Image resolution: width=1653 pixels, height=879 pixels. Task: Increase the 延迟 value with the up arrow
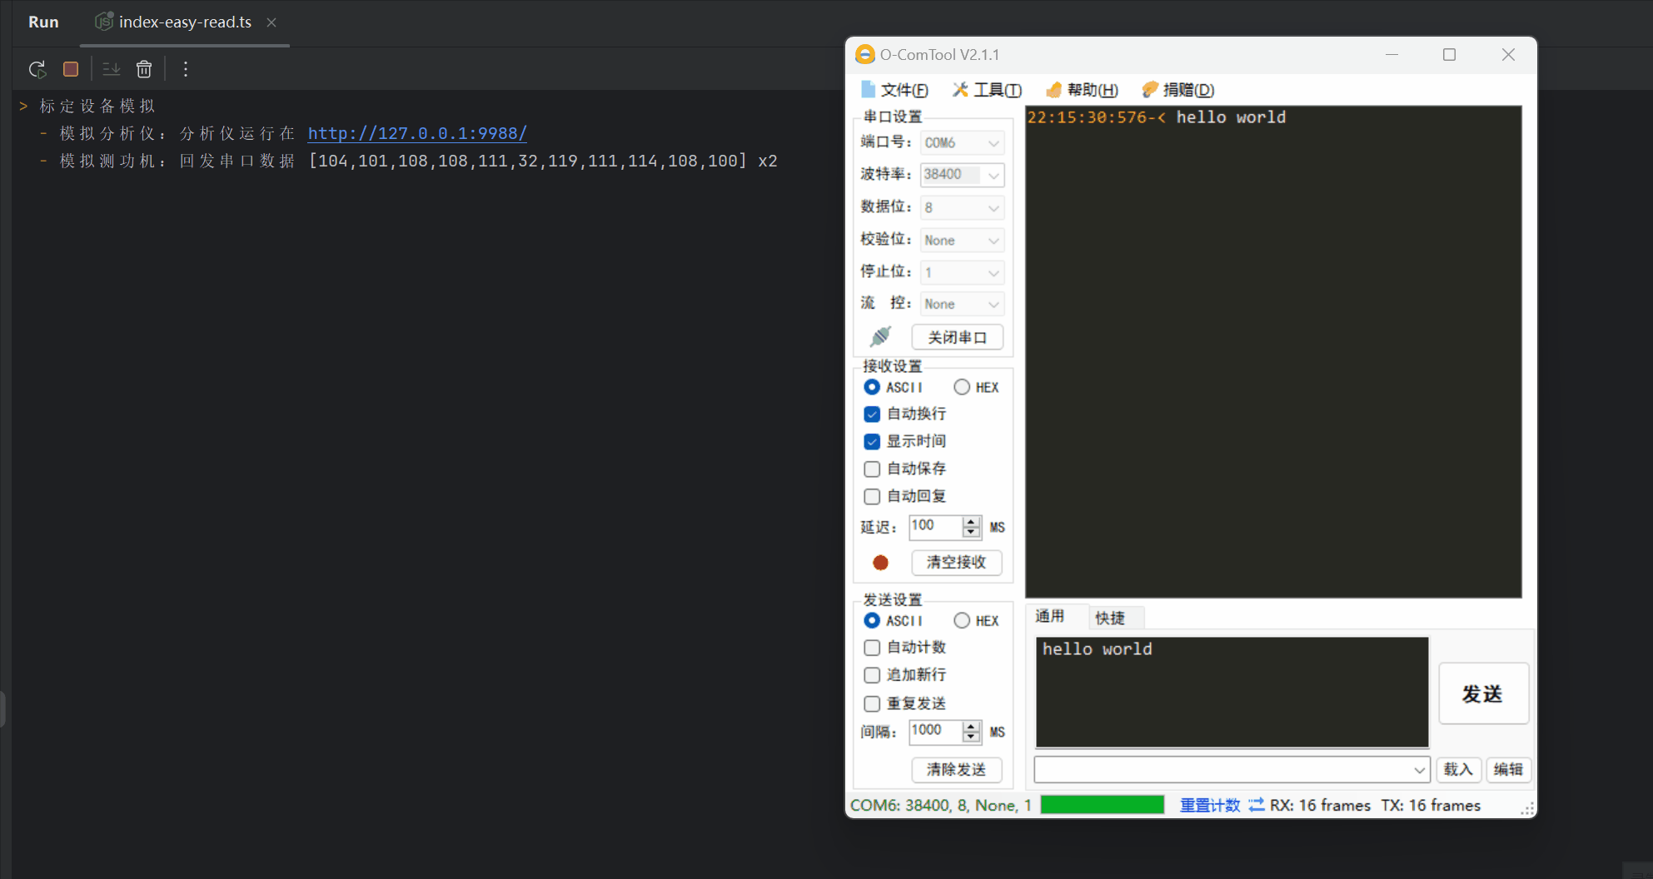tap(971, 522)
